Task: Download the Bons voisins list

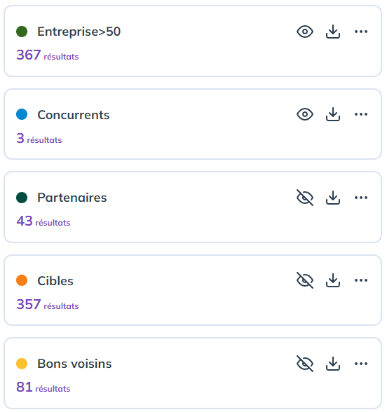Action: (x=333, y=364)
